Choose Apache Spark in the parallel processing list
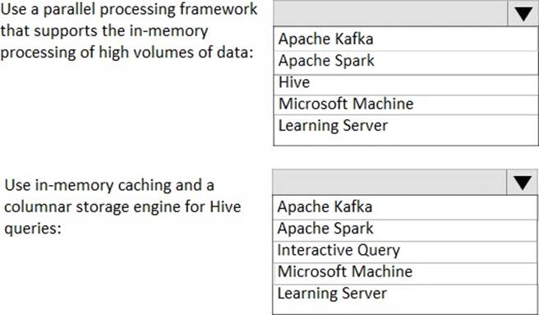539x315 pixels. coord(406,63)
